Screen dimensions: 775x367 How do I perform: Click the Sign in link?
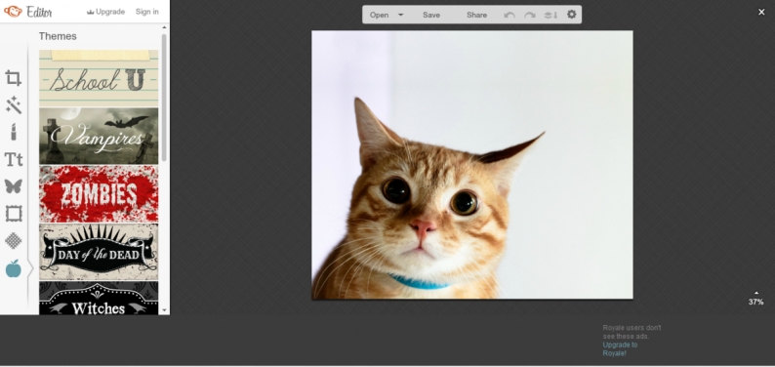(147, 12)
